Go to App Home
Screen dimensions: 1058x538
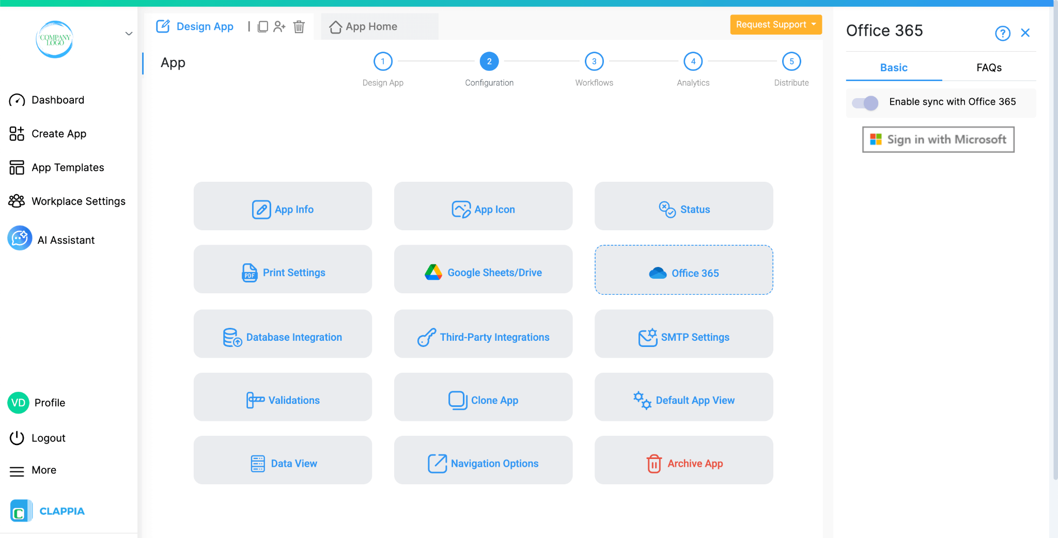pyautogui.click(x=370, y=26)
